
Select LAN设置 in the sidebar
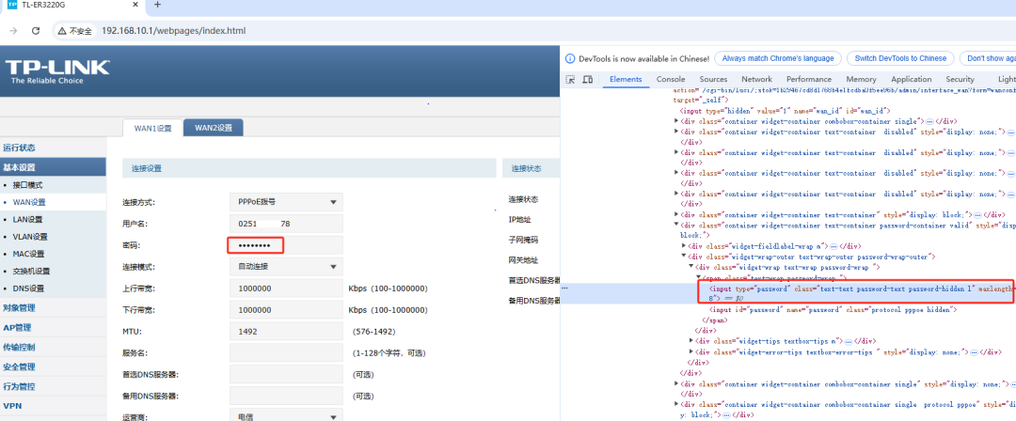(x=28, y=219)
